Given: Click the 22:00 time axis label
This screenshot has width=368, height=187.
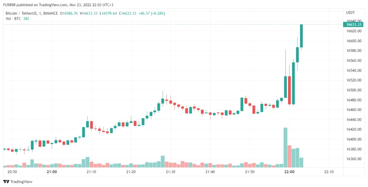Looking at the screenshot, I should 289,172.
